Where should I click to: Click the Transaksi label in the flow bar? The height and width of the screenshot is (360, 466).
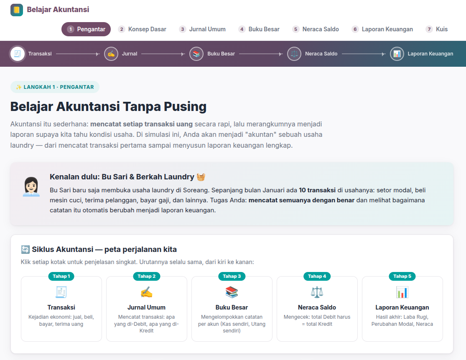click(40, 54)
